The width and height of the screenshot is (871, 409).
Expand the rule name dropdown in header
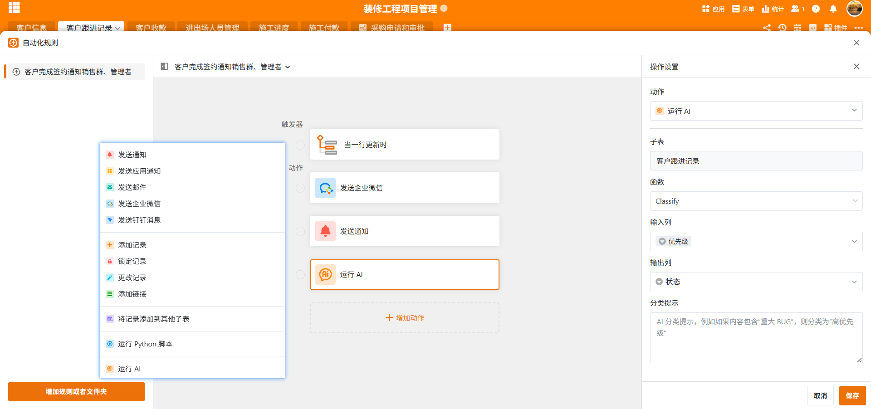[288, 67]
